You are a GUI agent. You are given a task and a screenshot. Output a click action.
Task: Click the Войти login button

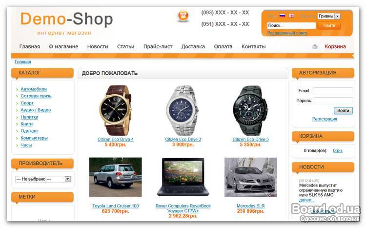[x=343, y=110]
